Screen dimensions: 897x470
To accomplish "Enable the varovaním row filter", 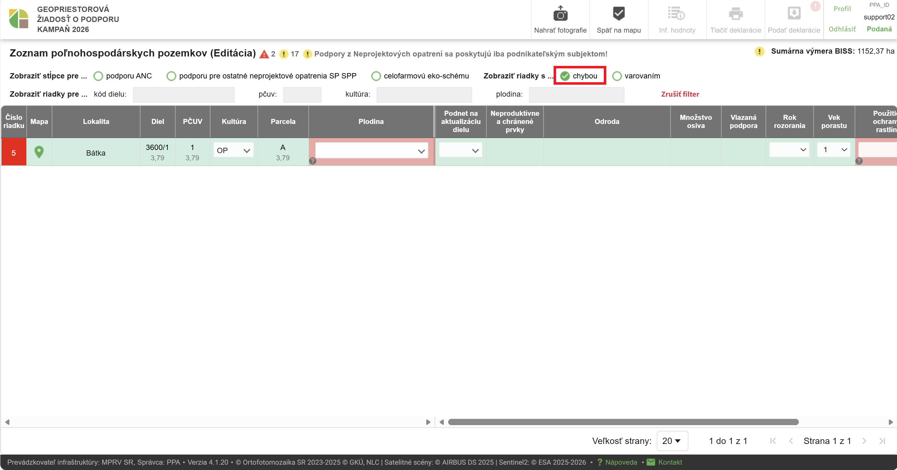I will (617, 76).
